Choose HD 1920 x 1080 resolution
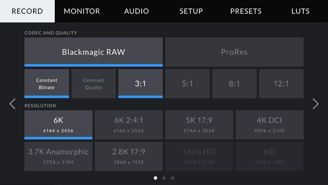 point(269,156)
